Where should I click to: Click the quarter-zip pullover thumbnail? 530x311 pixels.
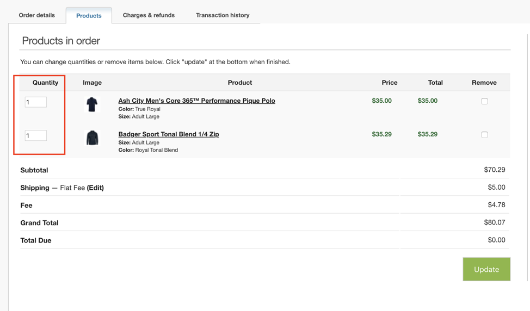click(x=92, y=138)
